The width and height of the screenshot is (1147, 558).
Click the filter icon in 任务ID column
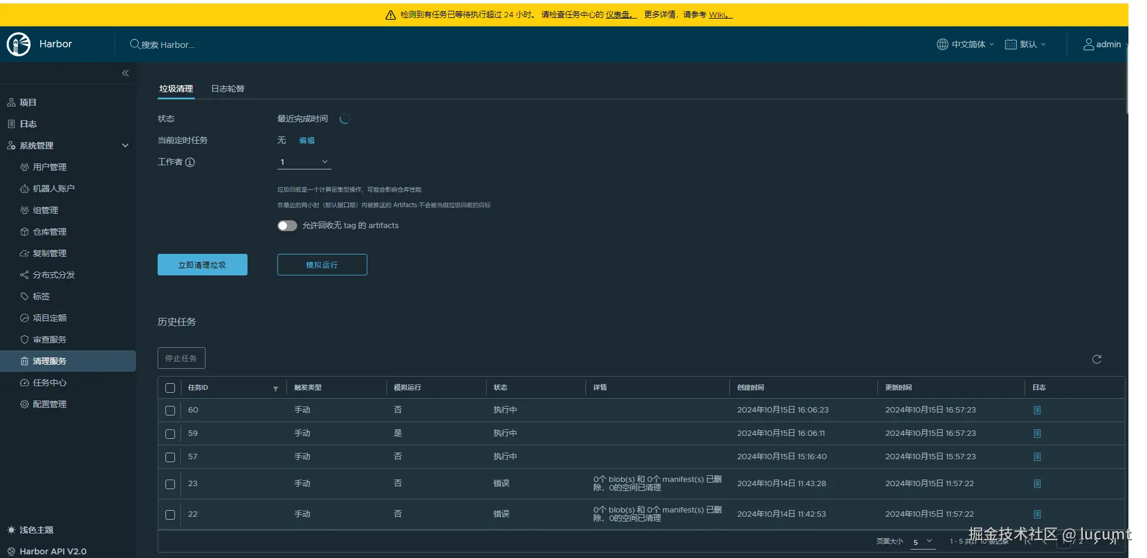point(276,389)
